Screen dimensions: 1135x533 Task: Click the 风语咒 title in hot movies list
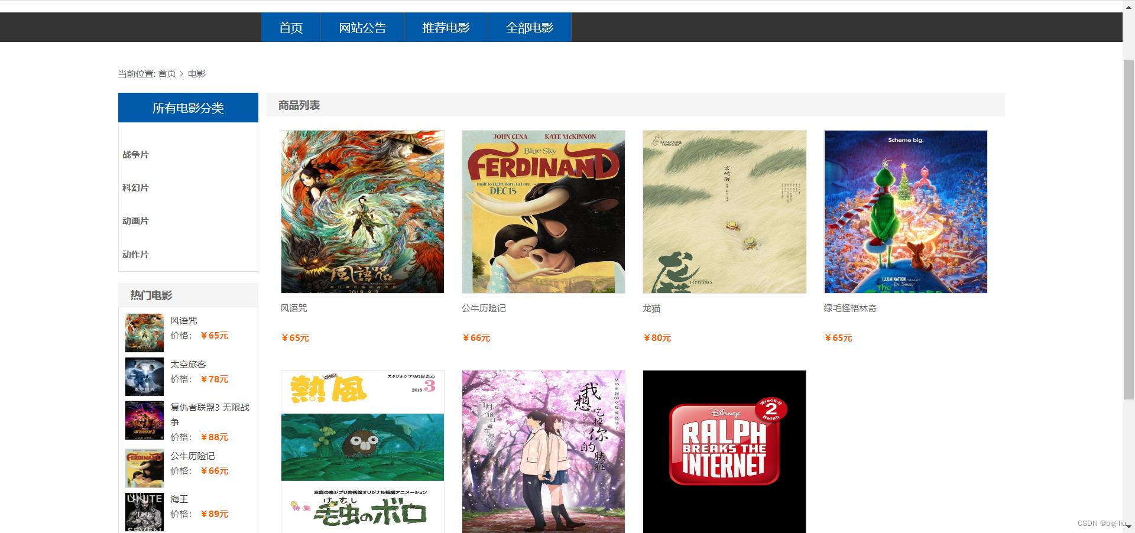(184, 321)
